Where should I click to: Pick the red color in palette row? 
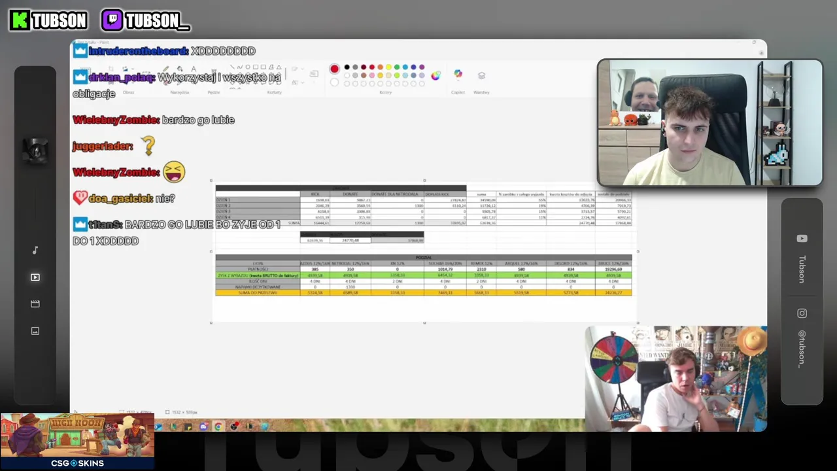(372, 67)
